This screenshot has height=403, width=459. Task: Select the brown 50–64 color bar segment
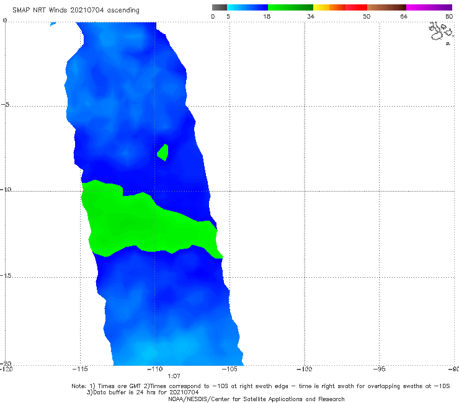coord(386,7)
